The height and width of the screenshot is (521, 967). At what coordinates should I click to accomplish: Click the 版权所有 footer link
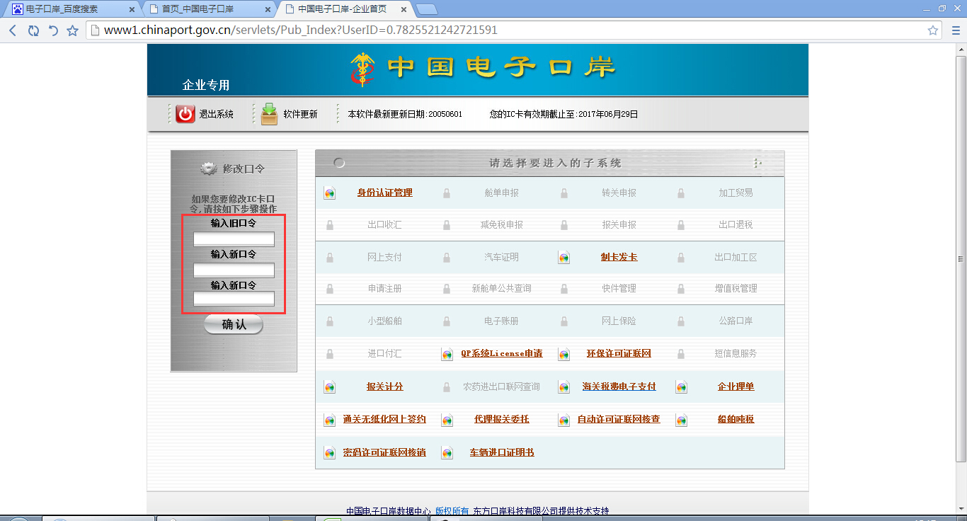point(452,510)
